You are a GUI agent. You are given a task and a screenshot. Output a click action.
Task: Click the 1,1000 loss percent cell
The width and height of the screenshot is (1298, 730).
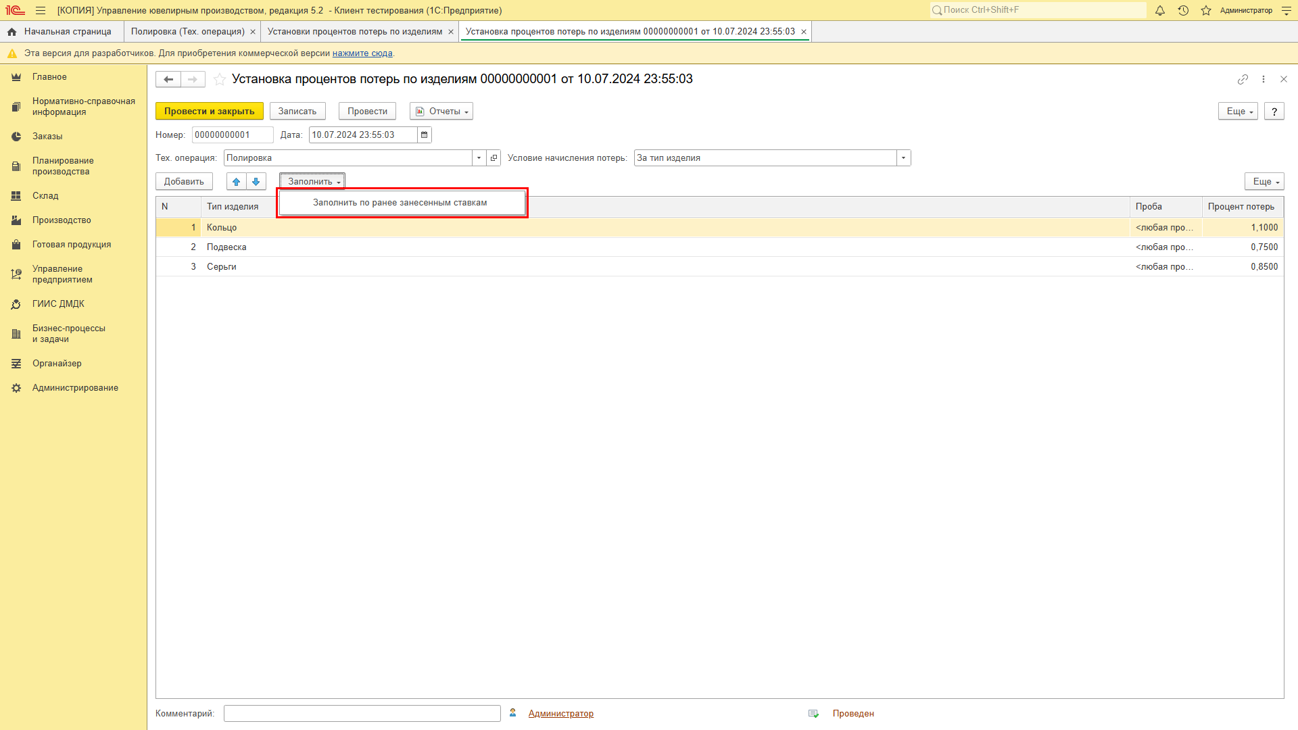coord(1243,228)
